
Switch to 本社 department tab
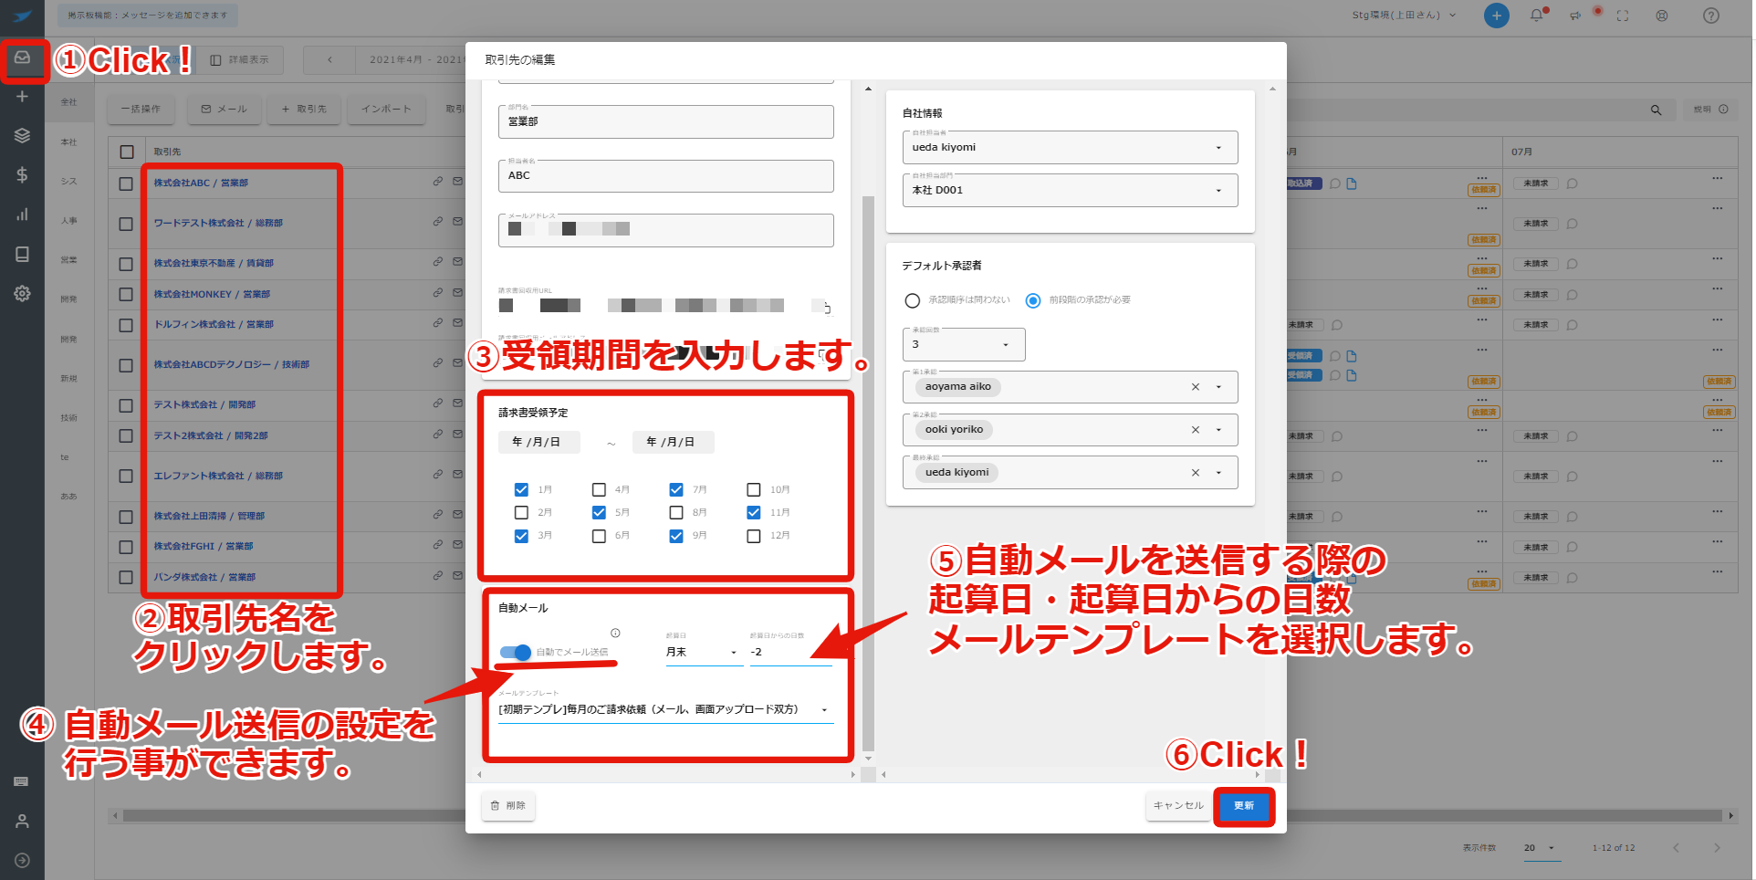pyautogui.click(x=69, y=142)
